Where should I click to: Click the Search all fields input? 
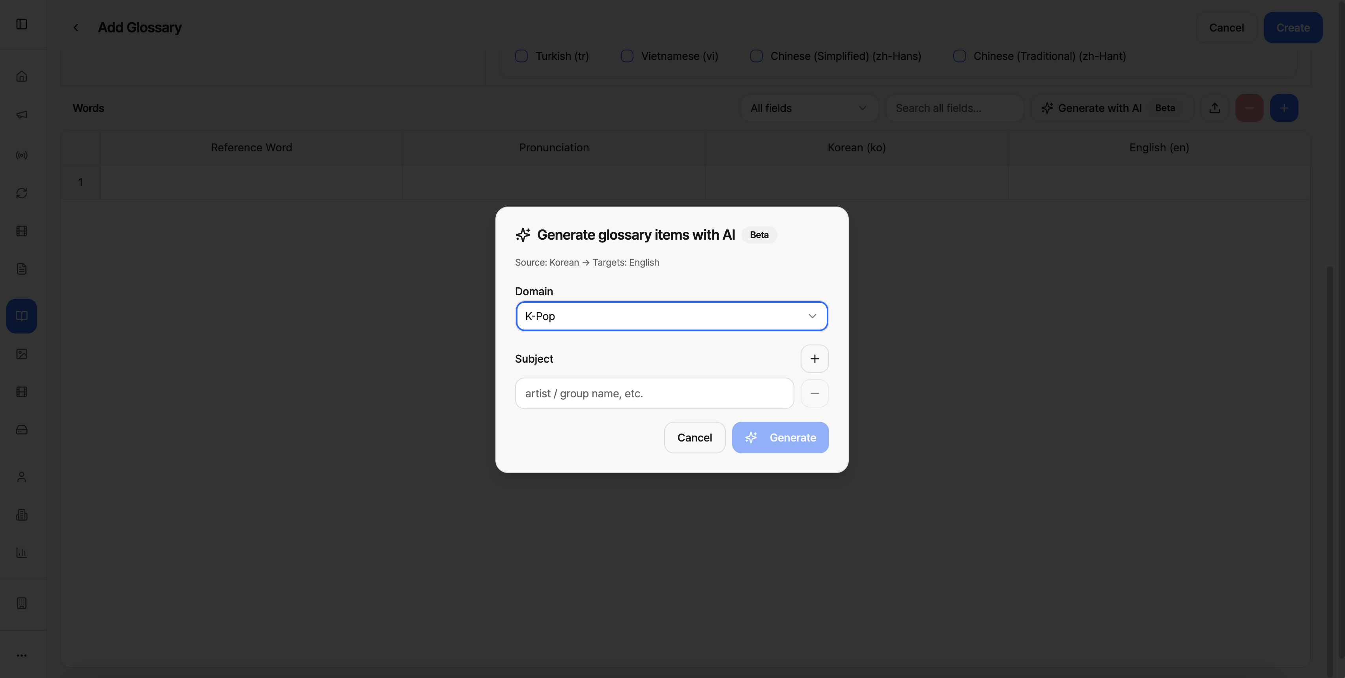955,108
